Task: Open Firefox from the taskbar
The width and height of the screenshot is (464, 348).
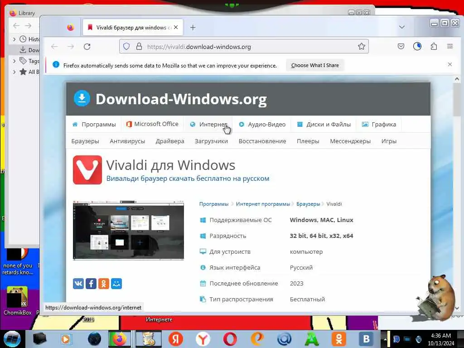Action: (120, 339)
